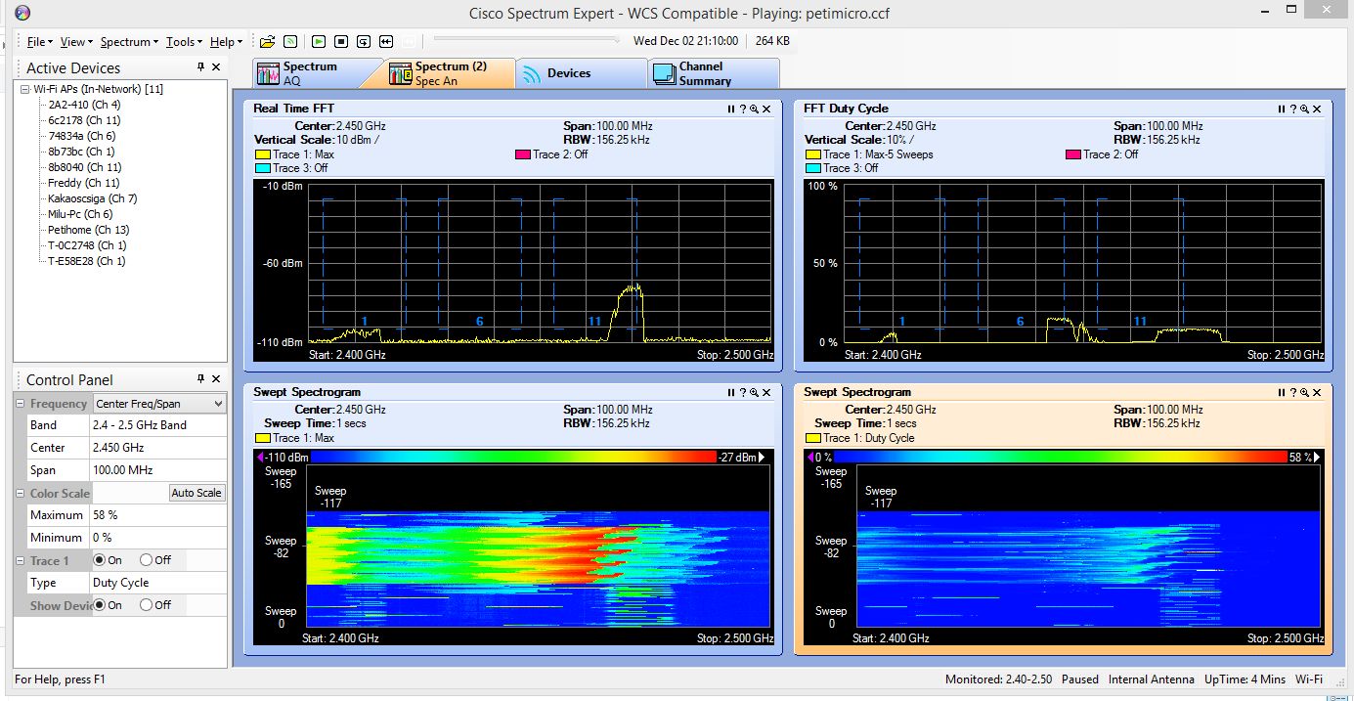This screenshot has width=1354, height=701.
Task: Pin the Active Devices panel
Action: [200, 66]
